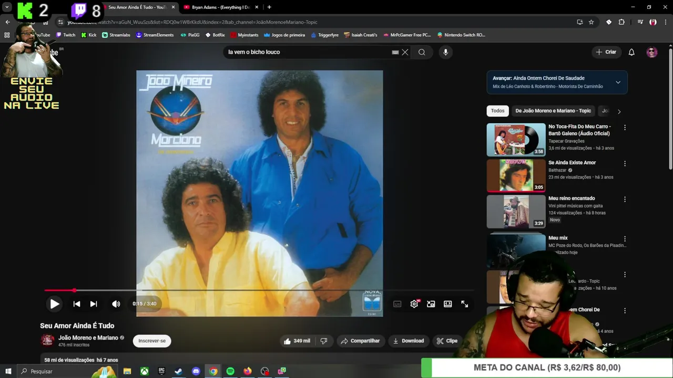Select the Todos filter chip
The width and height of the screenshot is (673, 378).
pos(498,111)
